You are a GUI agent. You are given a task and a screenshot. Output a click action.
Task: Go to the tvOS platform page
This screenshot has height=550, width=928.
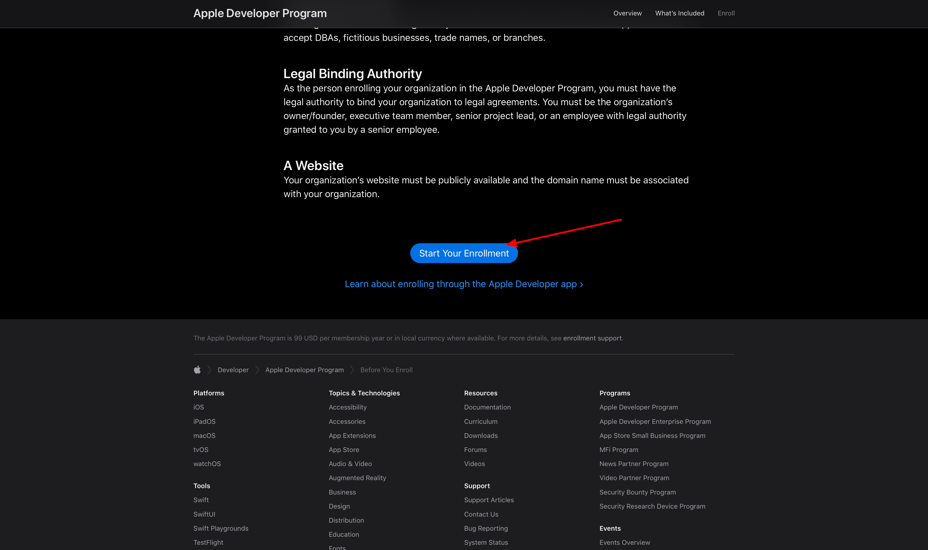[x=201, y=449]
